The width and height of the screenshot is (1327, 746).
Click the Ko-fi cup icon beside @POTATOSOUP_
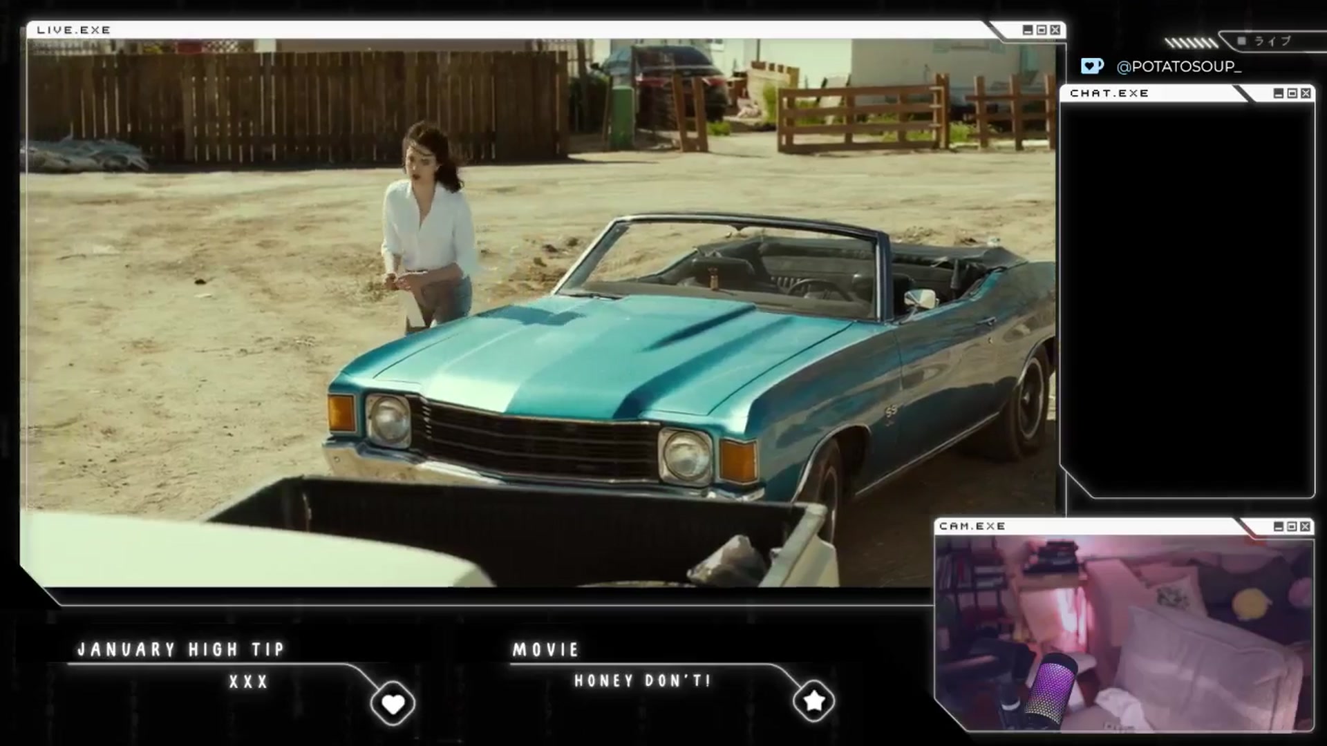click(1092, 66)
